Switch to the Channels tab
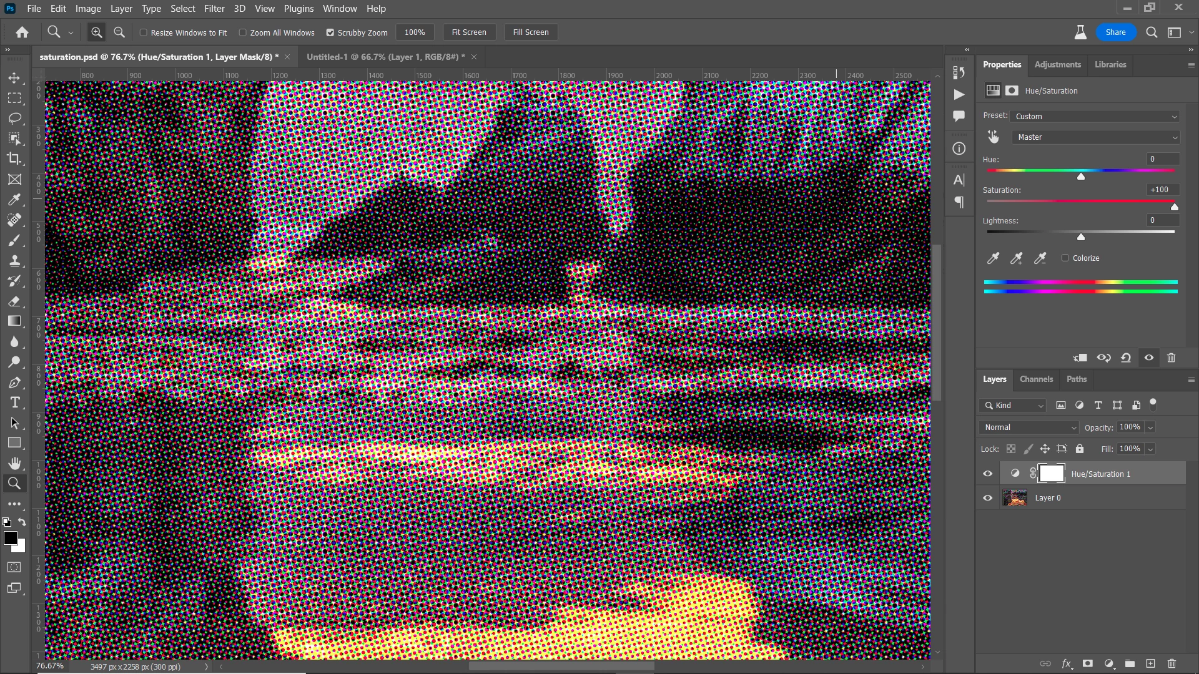Image resolution: width=1199 pixels, height=674 pixels. click(1036, 379)
